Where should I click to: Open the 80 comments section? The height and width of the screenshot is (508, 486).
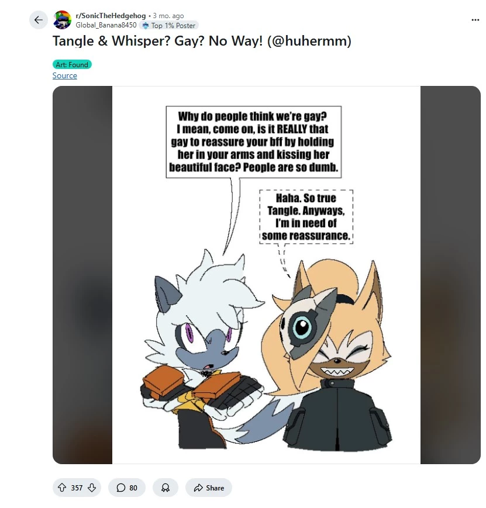coord(127,488)
